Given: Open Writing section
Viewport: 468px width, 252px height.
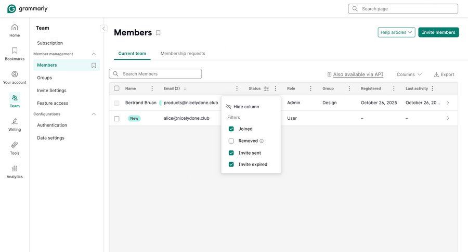Looking at the screenshot, I should (x=15, y=124).
